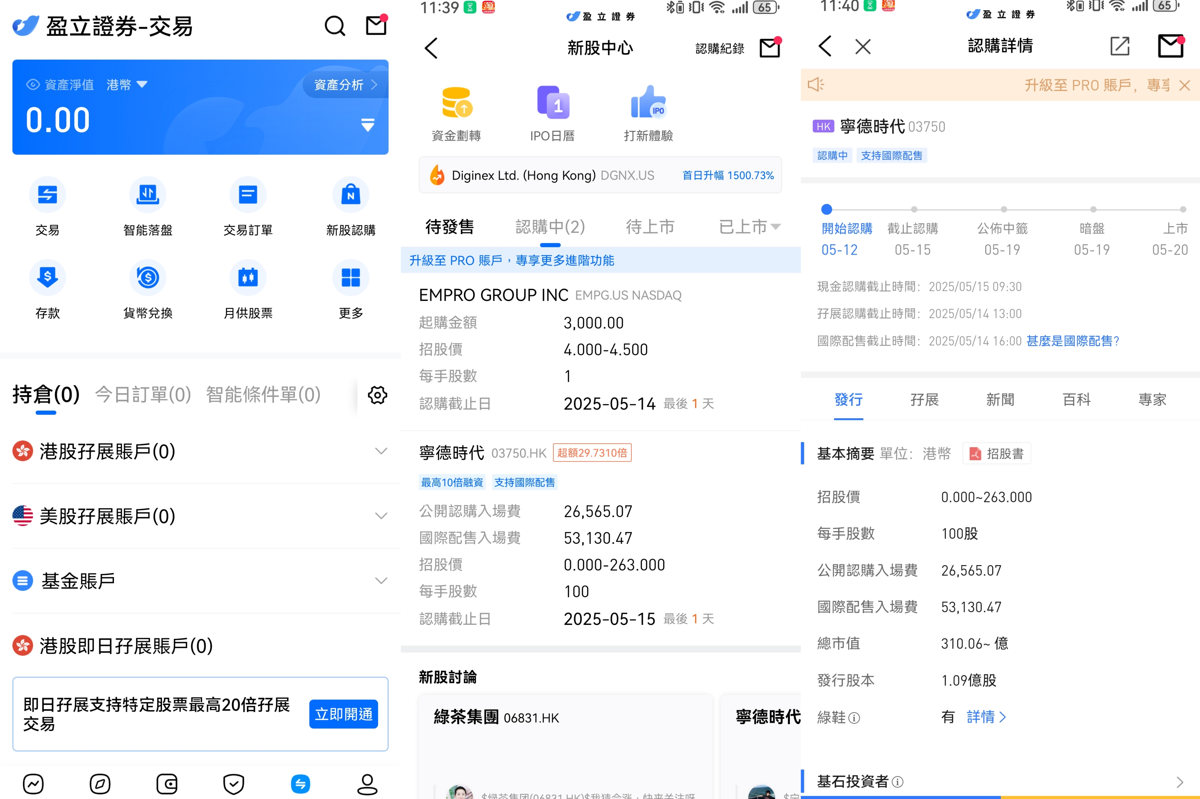Open 資金劃轉 fund transfer

coord(456,114)
